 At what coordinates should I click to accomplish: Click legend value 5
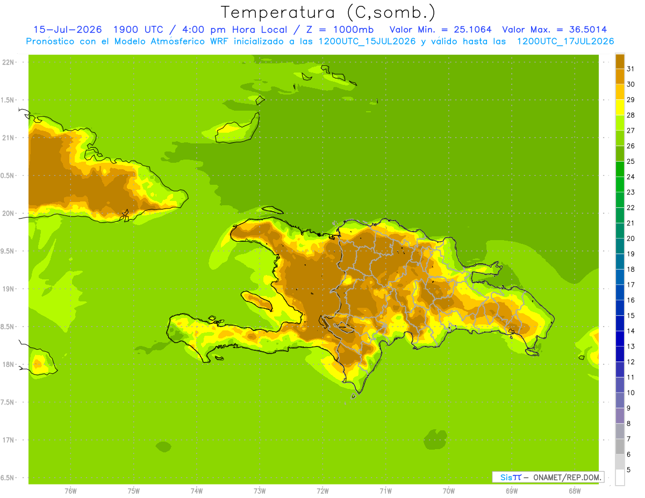(629, 470)
